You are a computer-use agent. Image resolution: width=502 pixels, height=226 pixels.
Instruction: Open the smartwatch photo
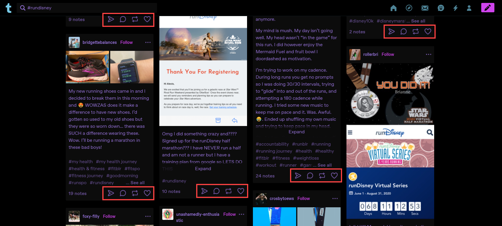(132, 67)
